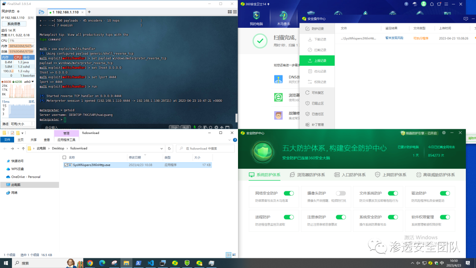Click the 暂未发现风险 result link

[394, 38]
